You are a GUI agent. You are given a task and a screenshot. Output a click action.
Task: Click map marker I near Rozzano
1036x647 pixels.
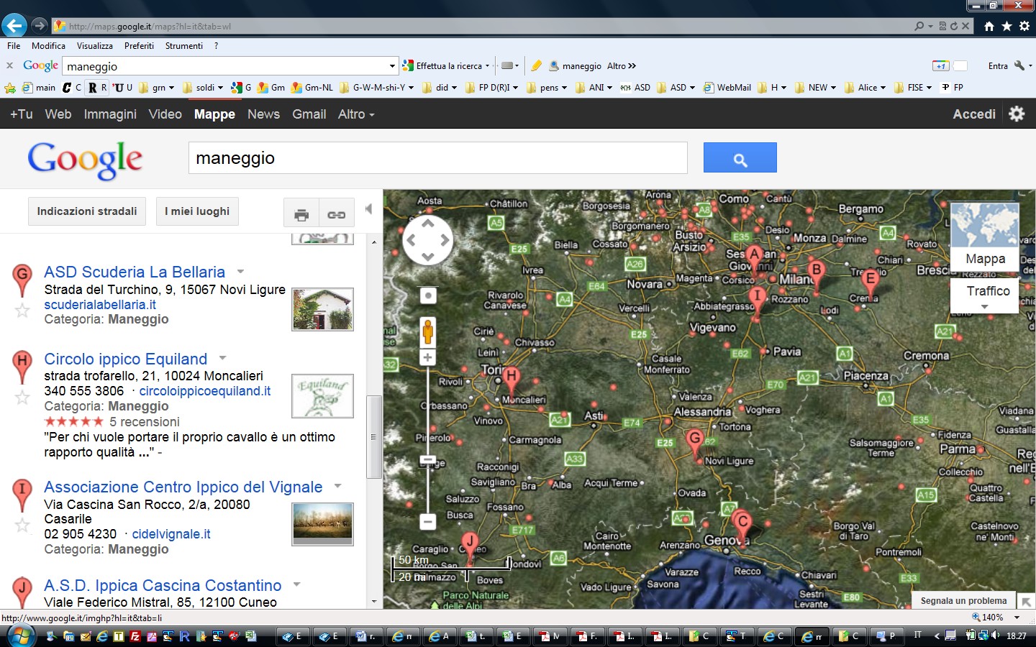pos(756,299)
